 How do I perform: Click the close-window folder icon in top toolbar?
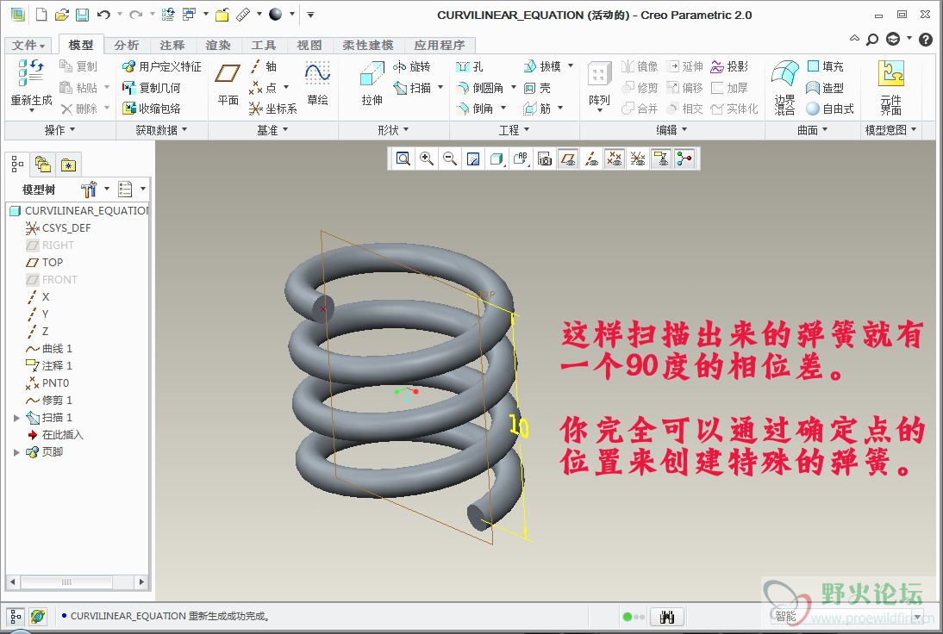pyautogui.click(x=222, y=15)
